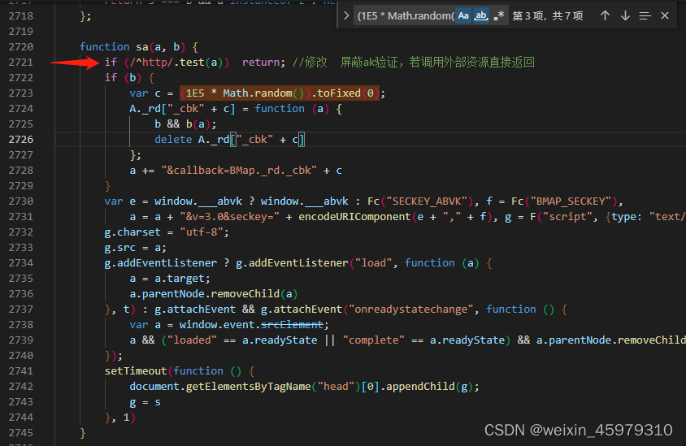Click line number 2730 in the gutter
The height and width of the screenshot is (446, 686).
click(21, 201)
